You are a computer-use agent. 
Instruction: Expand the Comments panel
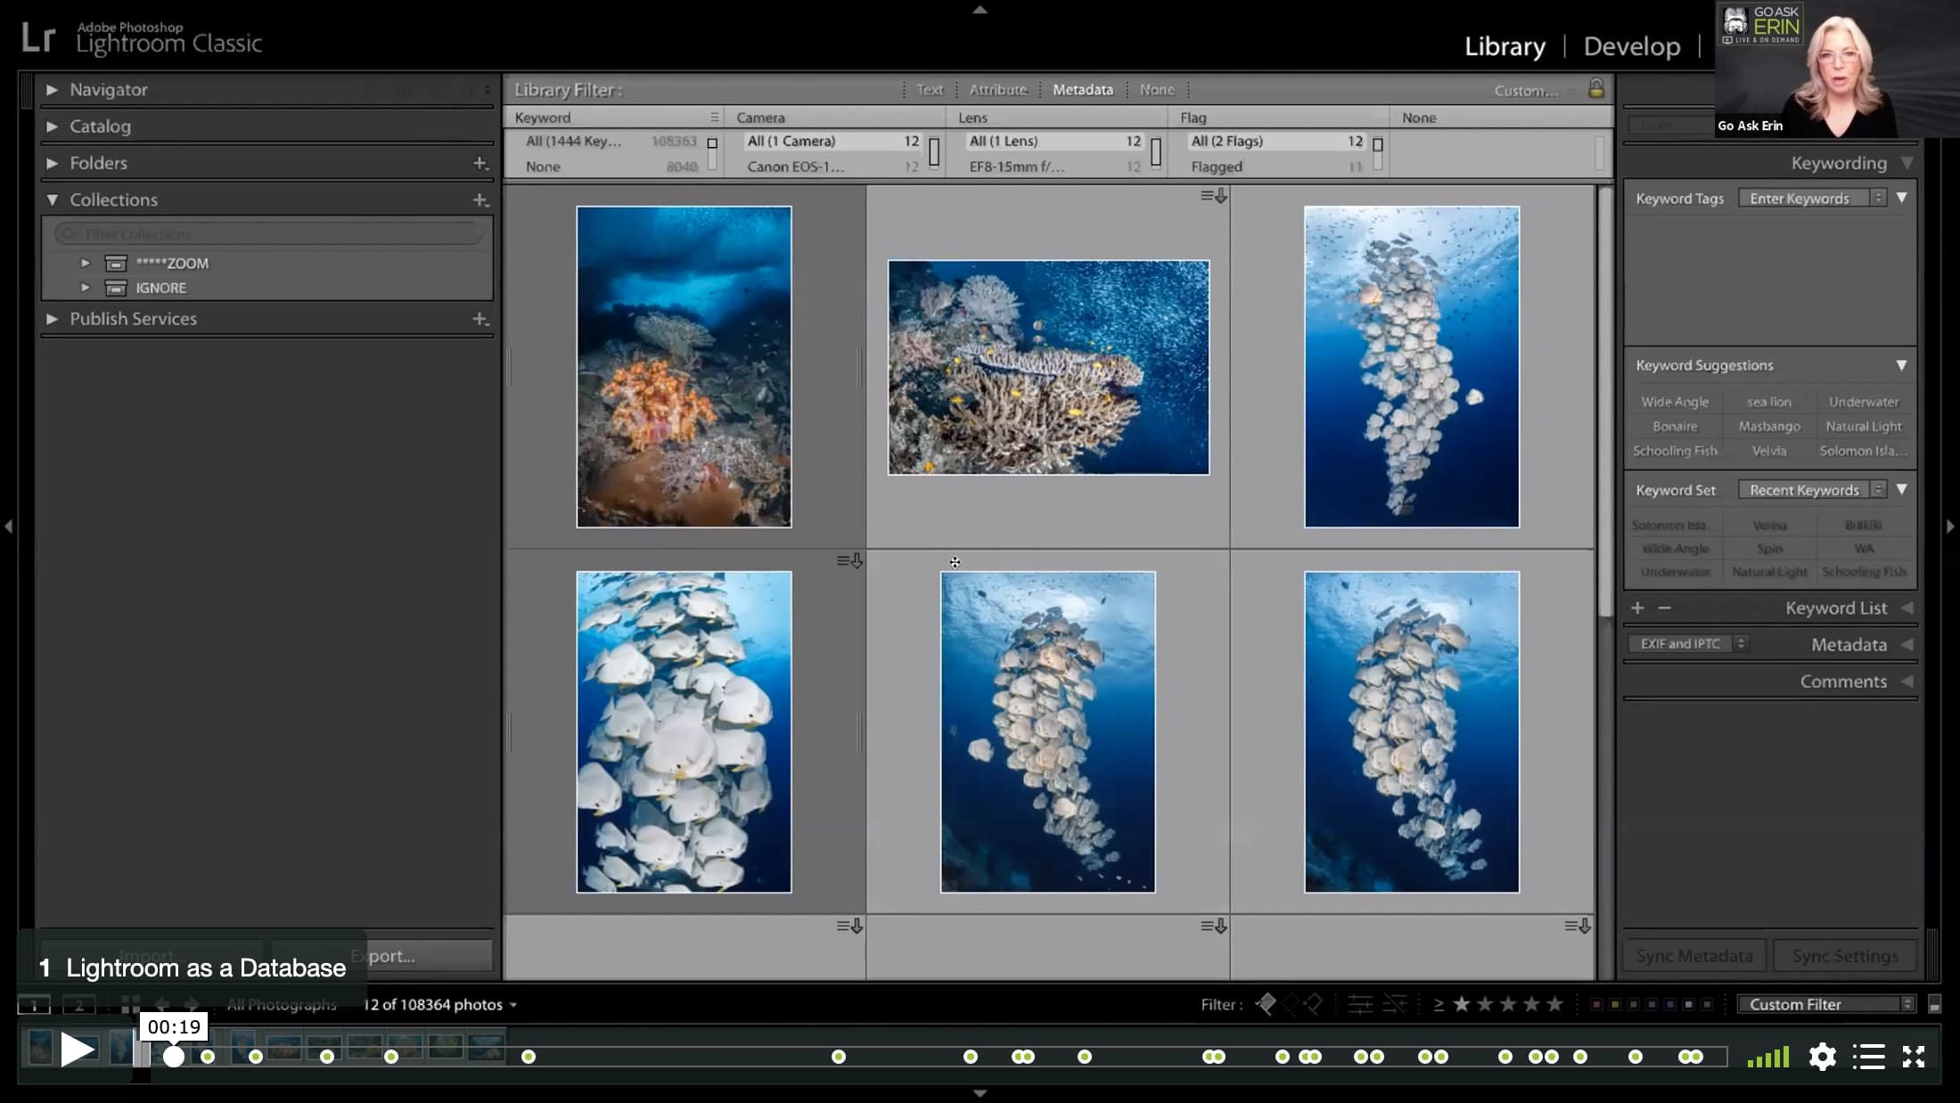pos(1907,681)
